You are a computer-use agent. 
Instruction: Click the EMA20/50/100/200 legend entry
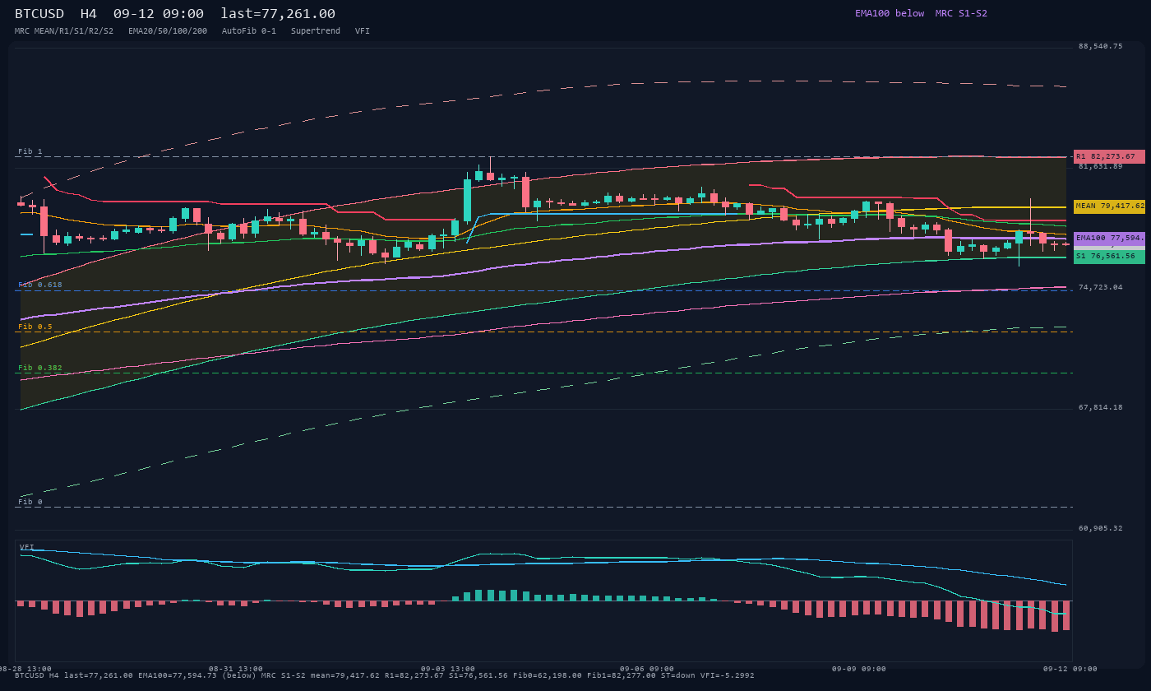click(x=168, y=31)
